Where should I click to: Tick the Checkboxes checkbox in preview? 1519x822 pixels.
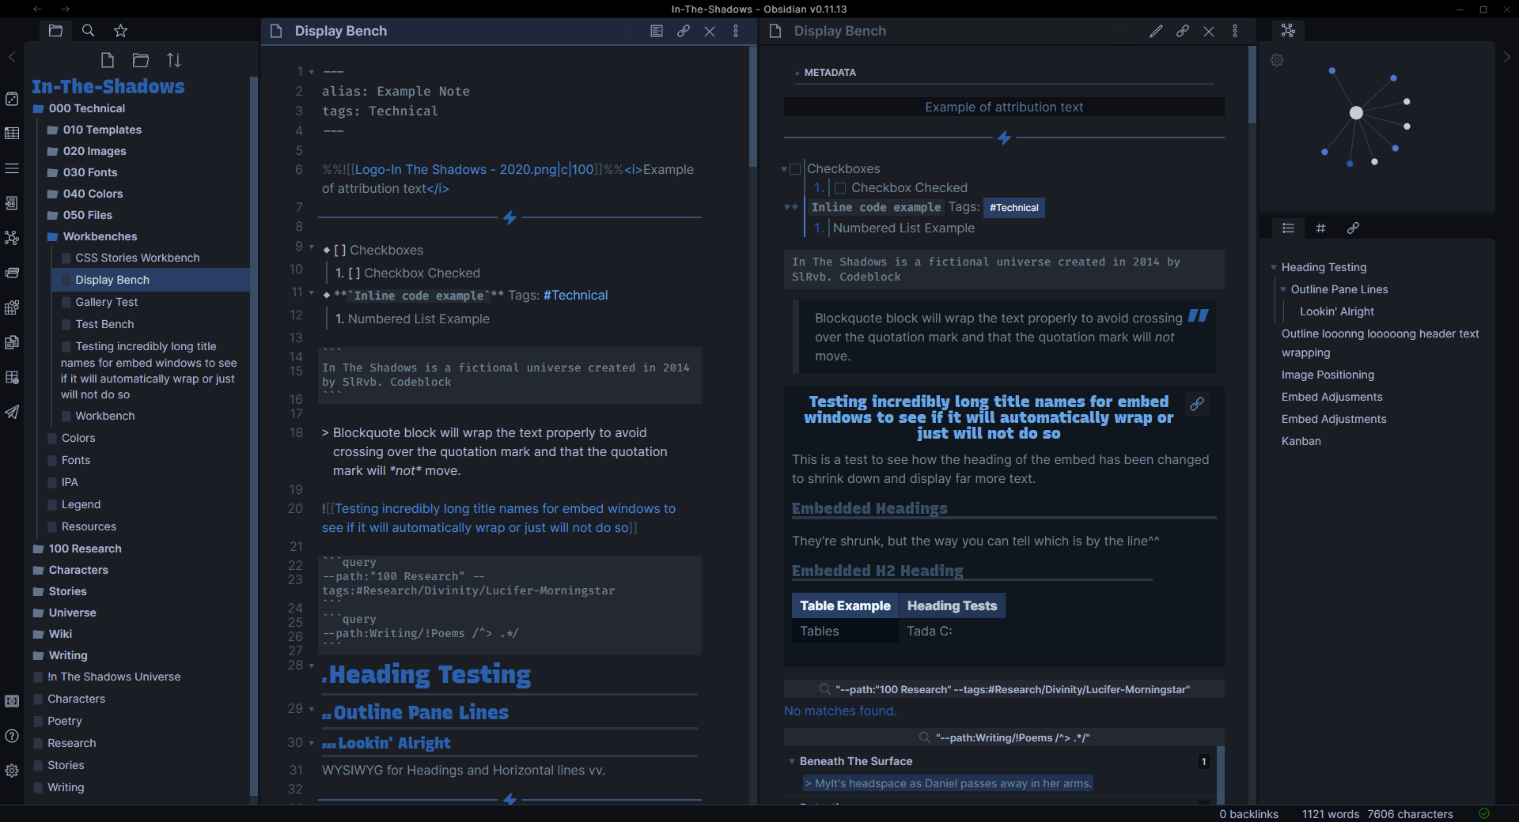[x=796, y=169]
